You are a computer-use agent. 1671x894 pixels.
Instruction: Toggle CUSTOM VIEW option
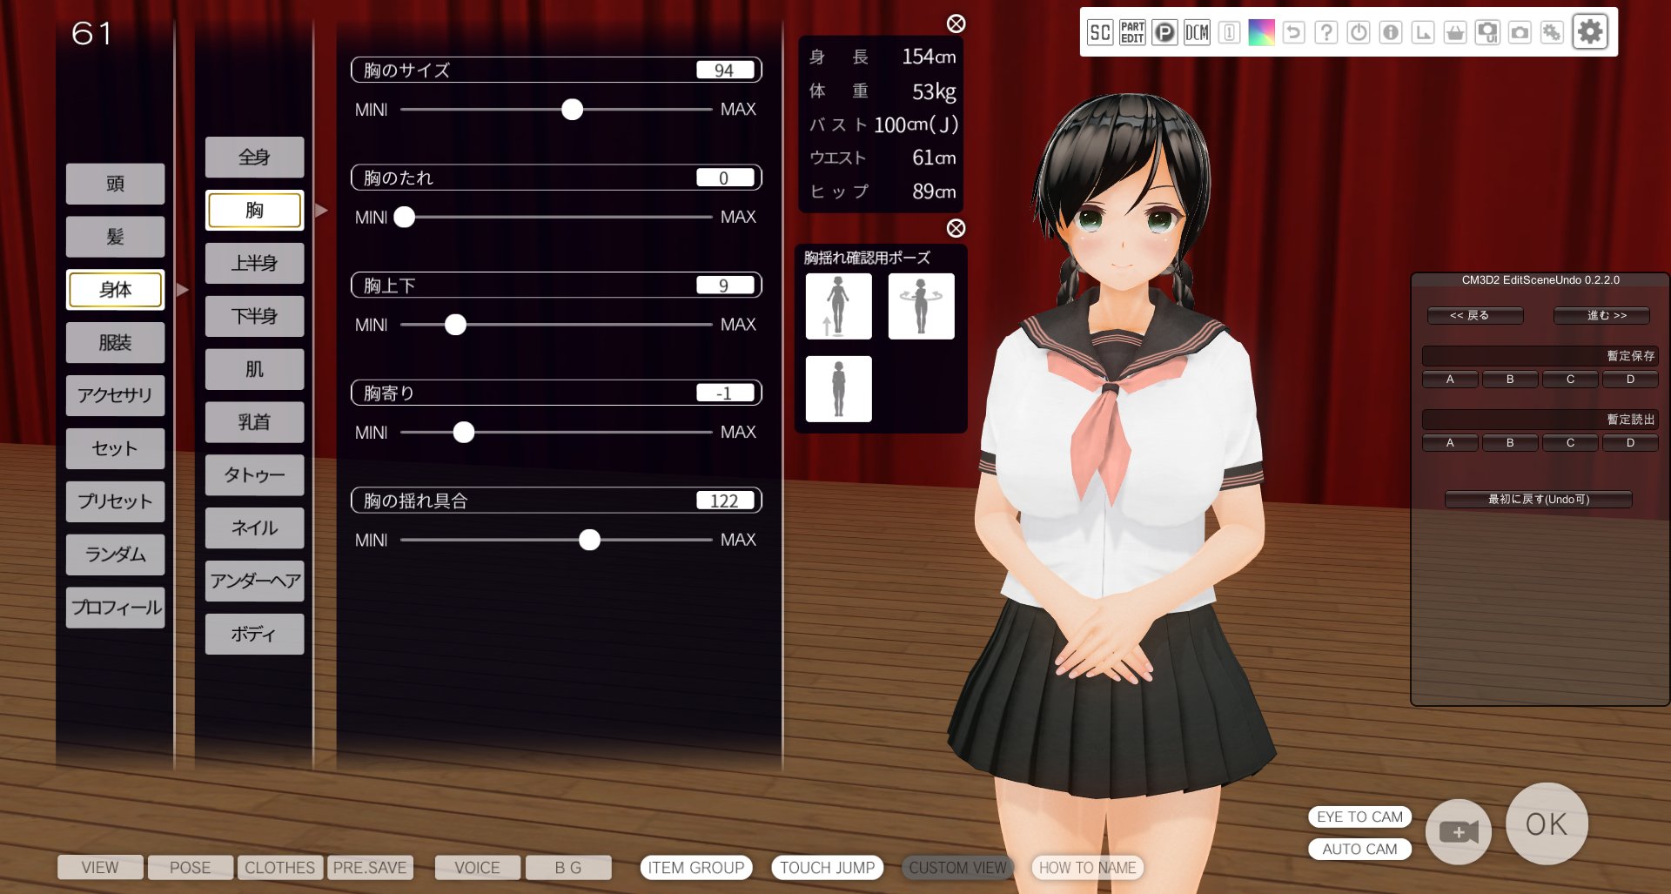point(957,868)
